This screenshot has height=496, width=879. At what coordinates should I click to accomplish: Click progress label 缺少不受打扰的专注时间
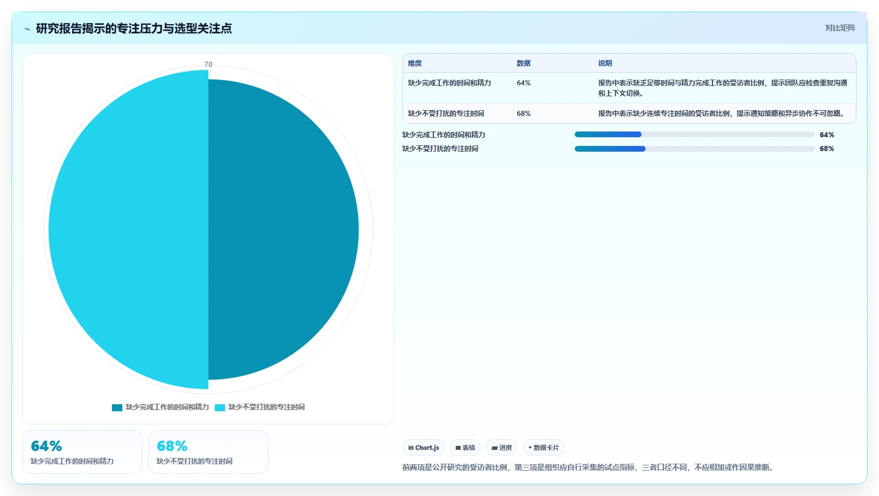point(440,149)
